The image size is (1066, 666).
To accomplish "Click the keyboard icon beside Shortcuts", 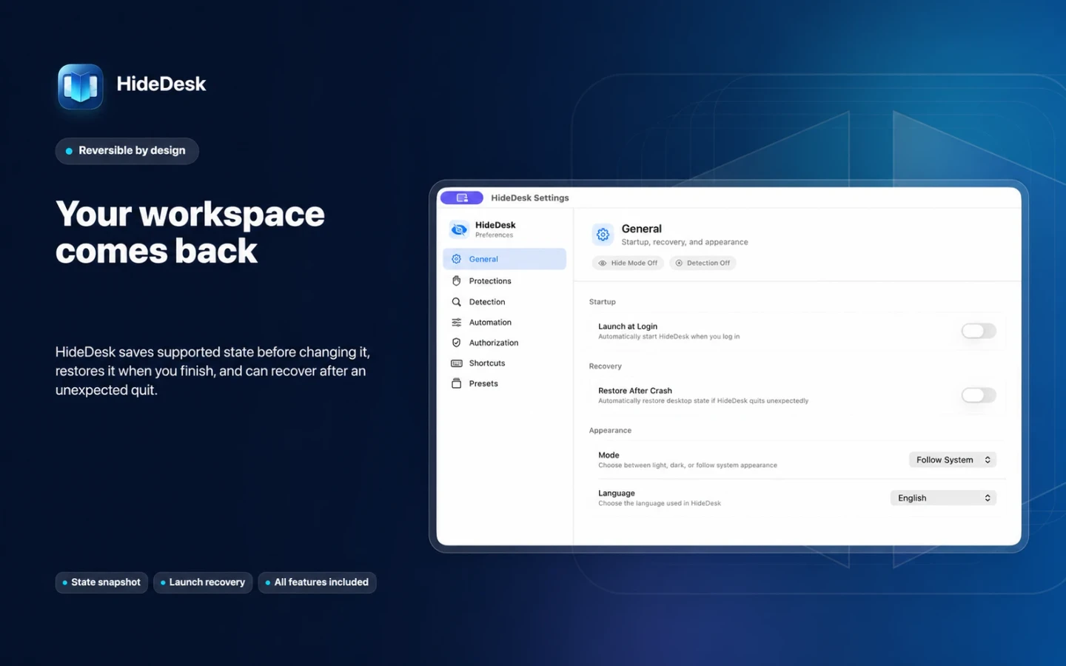I will click(x=456, y=363).
